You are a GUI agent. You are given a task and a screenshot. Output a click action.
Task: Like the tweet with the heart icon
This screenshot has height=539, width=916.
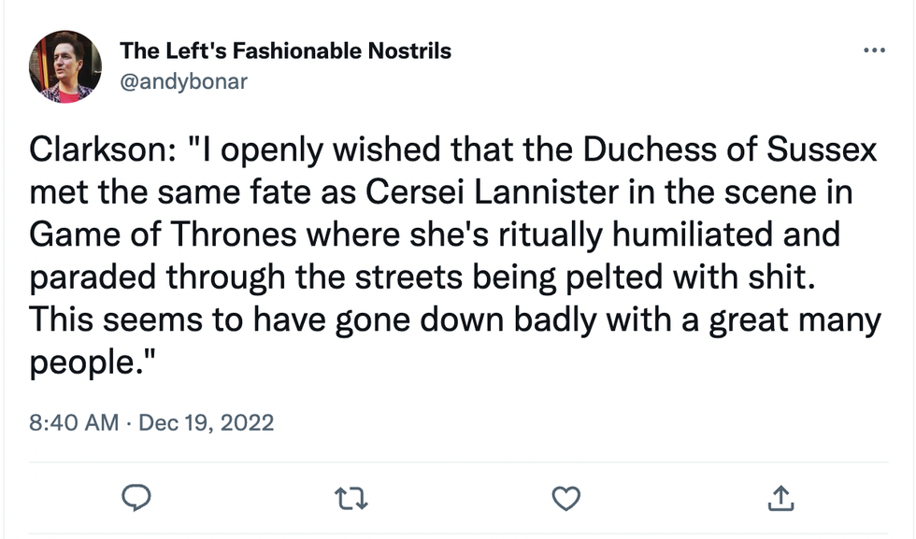point(566,500)
